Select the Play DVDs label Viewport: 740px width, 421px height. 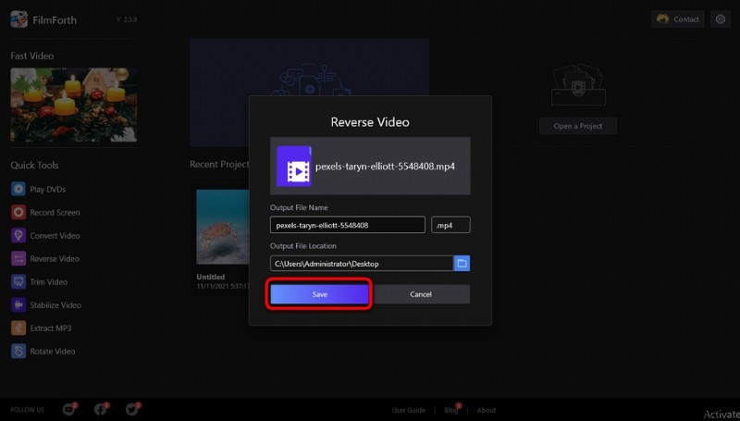point(48,190)
